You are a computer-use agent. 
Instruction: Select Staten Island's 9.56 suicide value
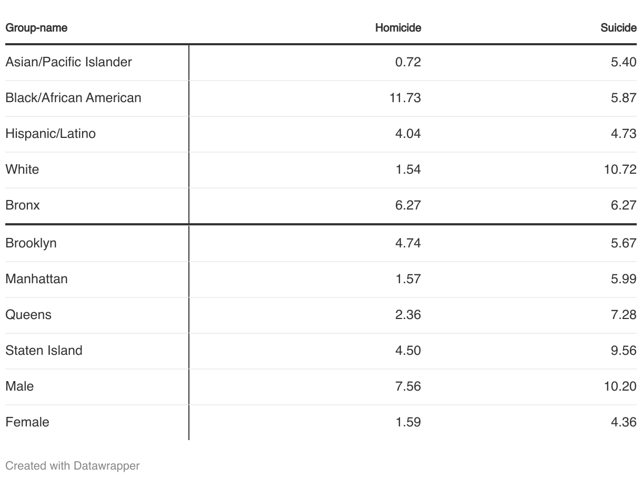click(x=624, y=351)
